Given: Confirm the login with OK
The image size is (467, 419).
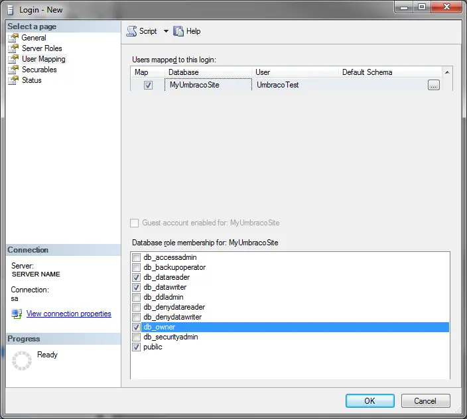Looking at the screenshot, I should [x=369, y=400].
